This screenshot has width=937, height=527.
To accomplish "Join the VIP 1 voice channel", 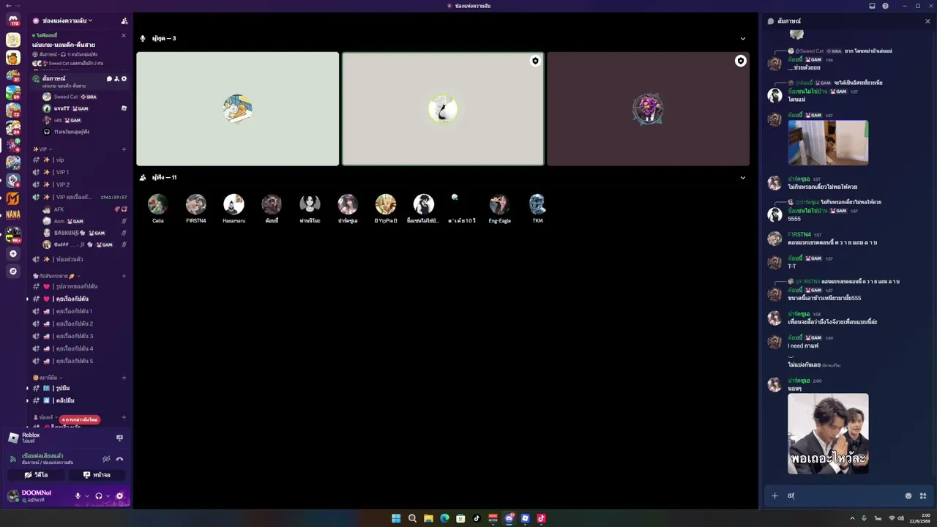I will point(79,172).
